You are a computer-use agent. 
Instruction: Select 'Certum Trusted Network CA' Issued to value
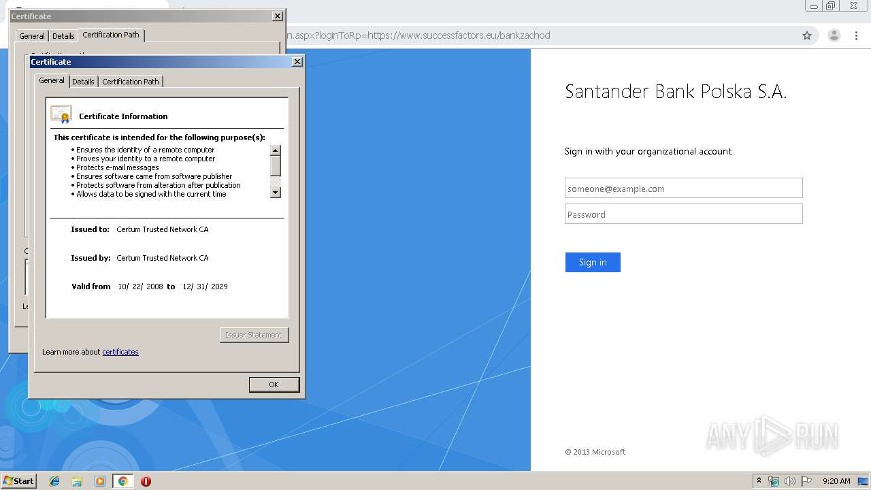(x=163, y=229)
